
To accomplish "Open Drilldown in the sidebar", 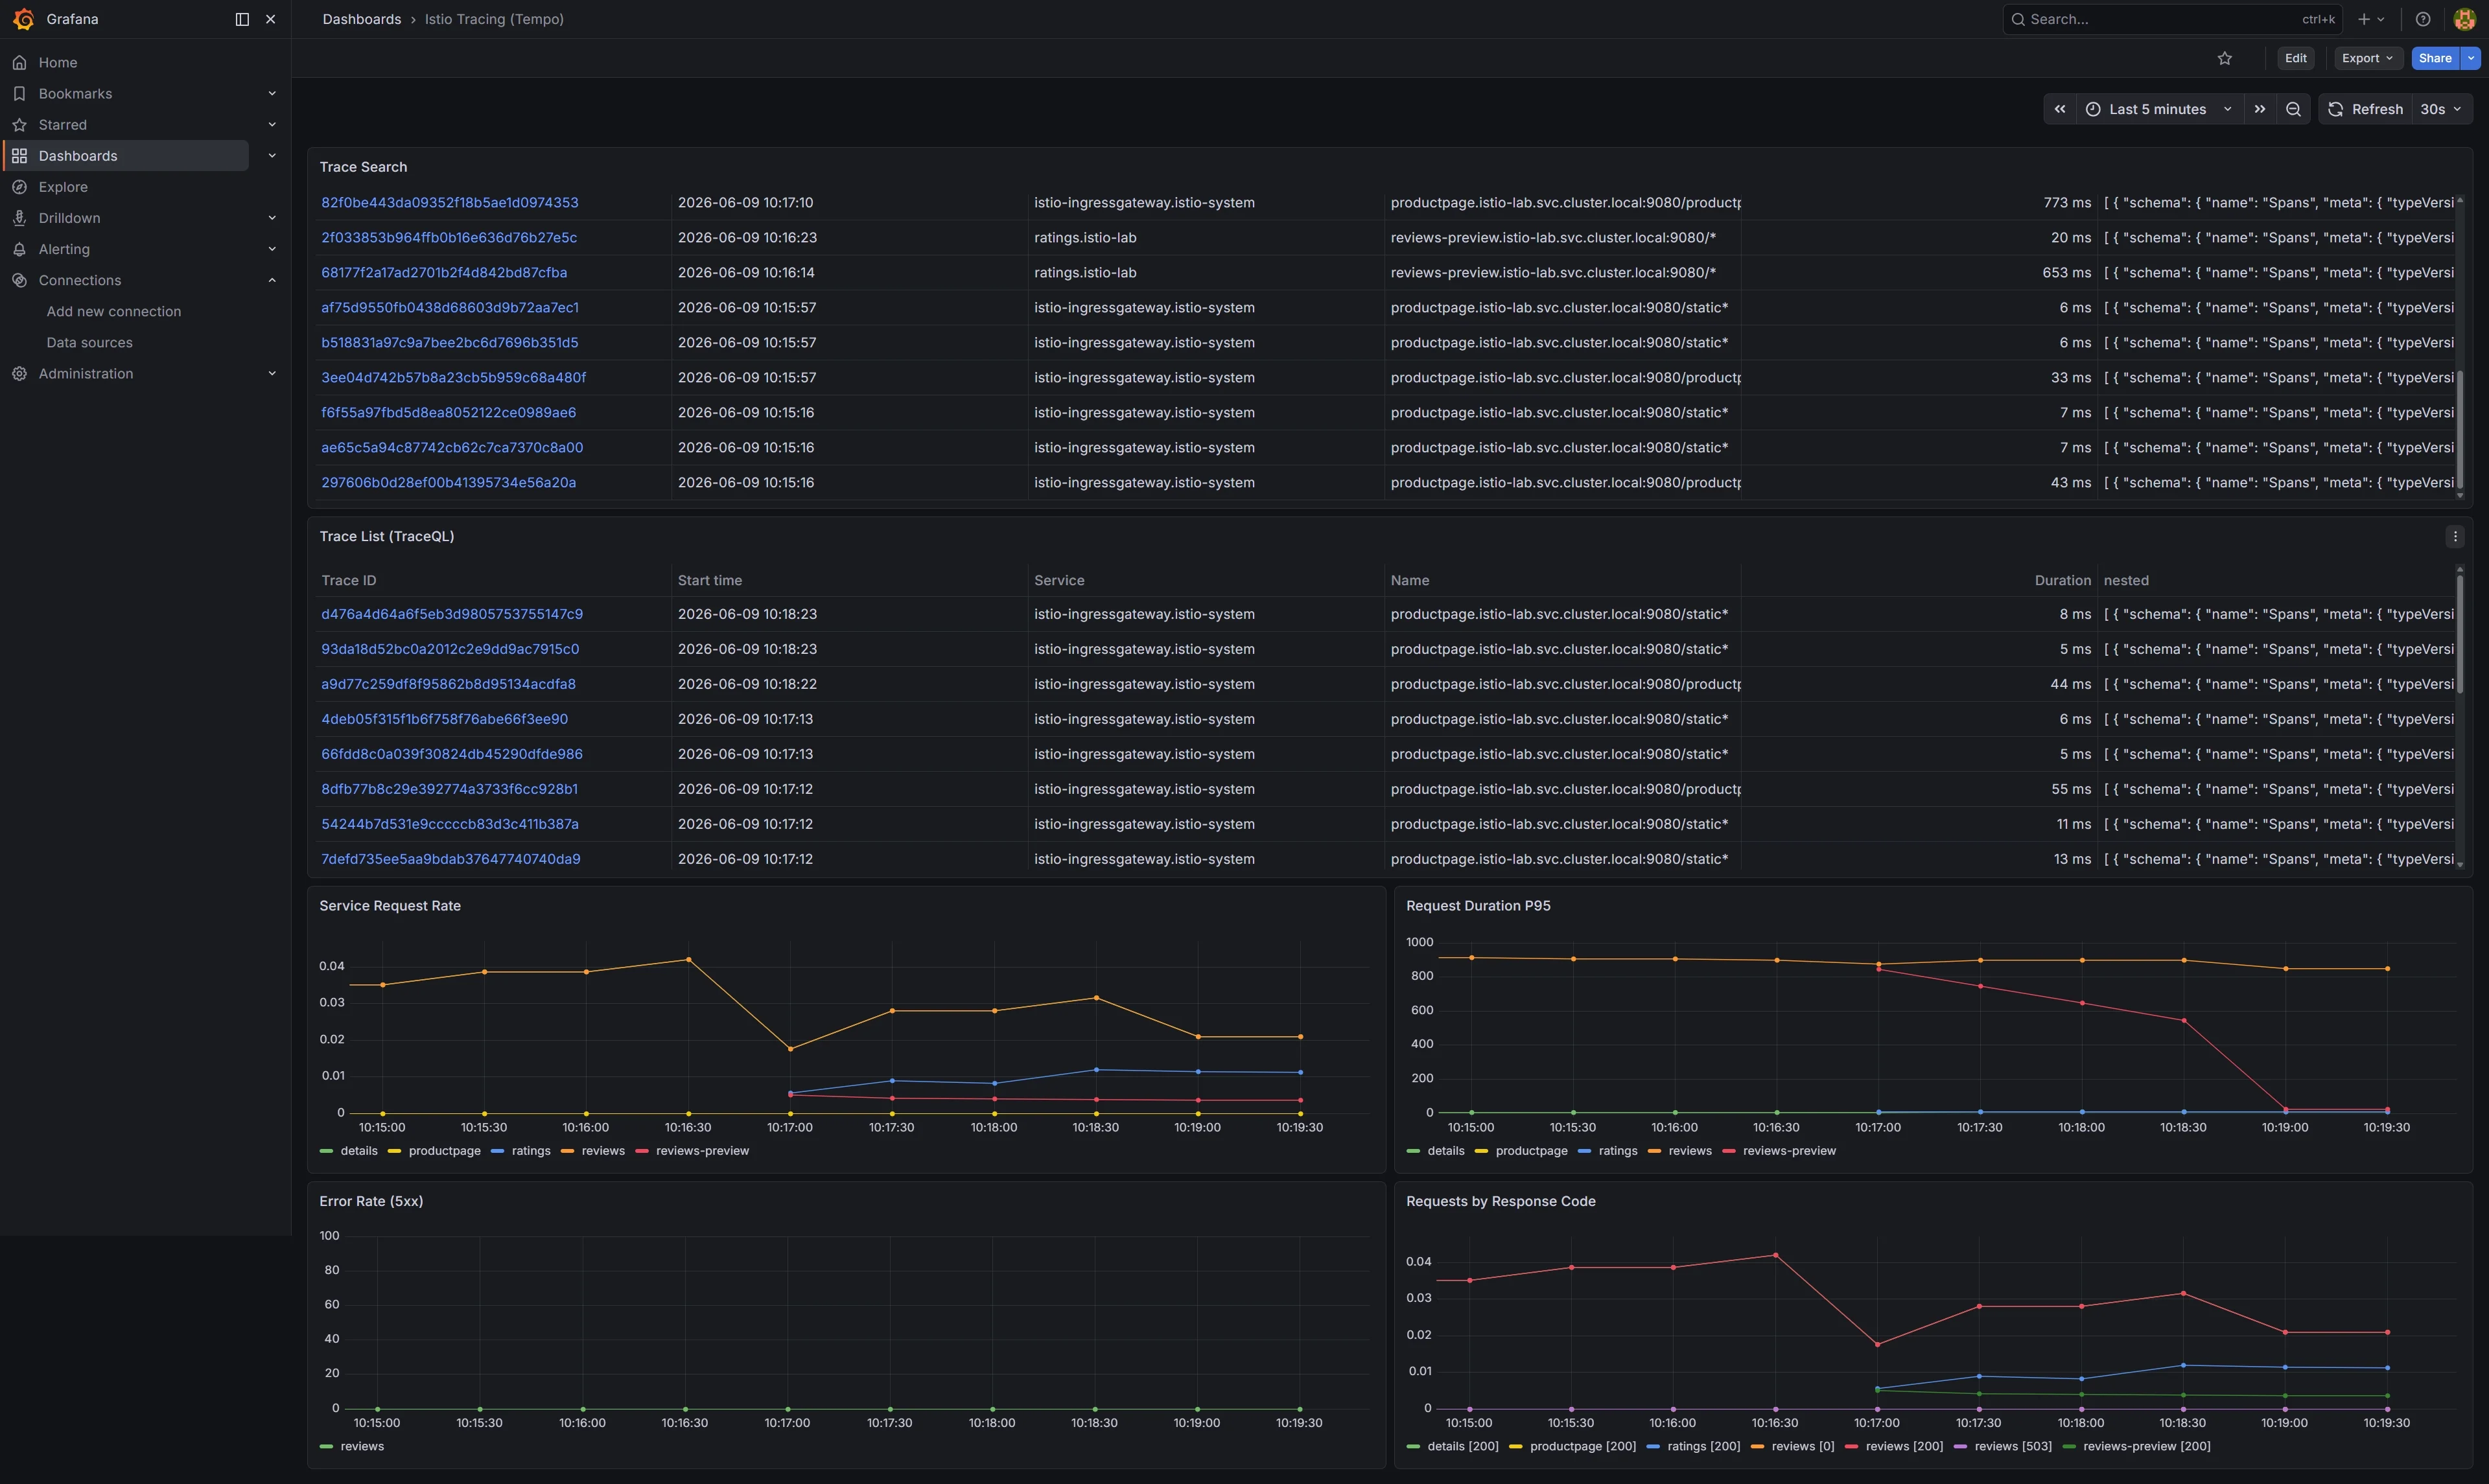I will (x=69, y=217).
